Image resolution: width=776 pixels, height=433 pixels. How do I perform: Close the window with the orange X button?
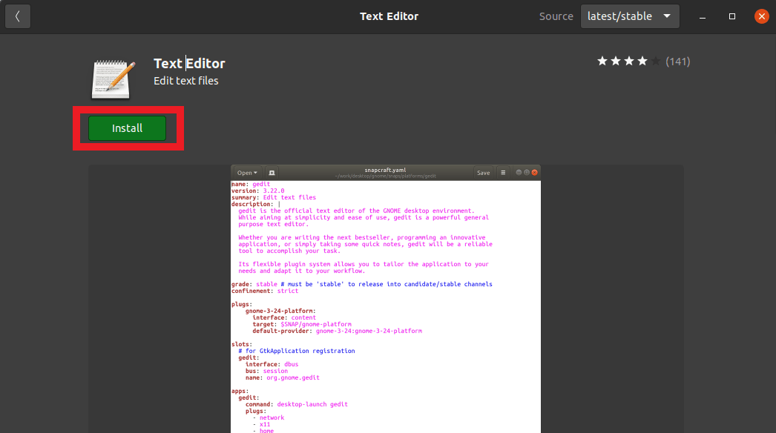(x=761, y=16)
